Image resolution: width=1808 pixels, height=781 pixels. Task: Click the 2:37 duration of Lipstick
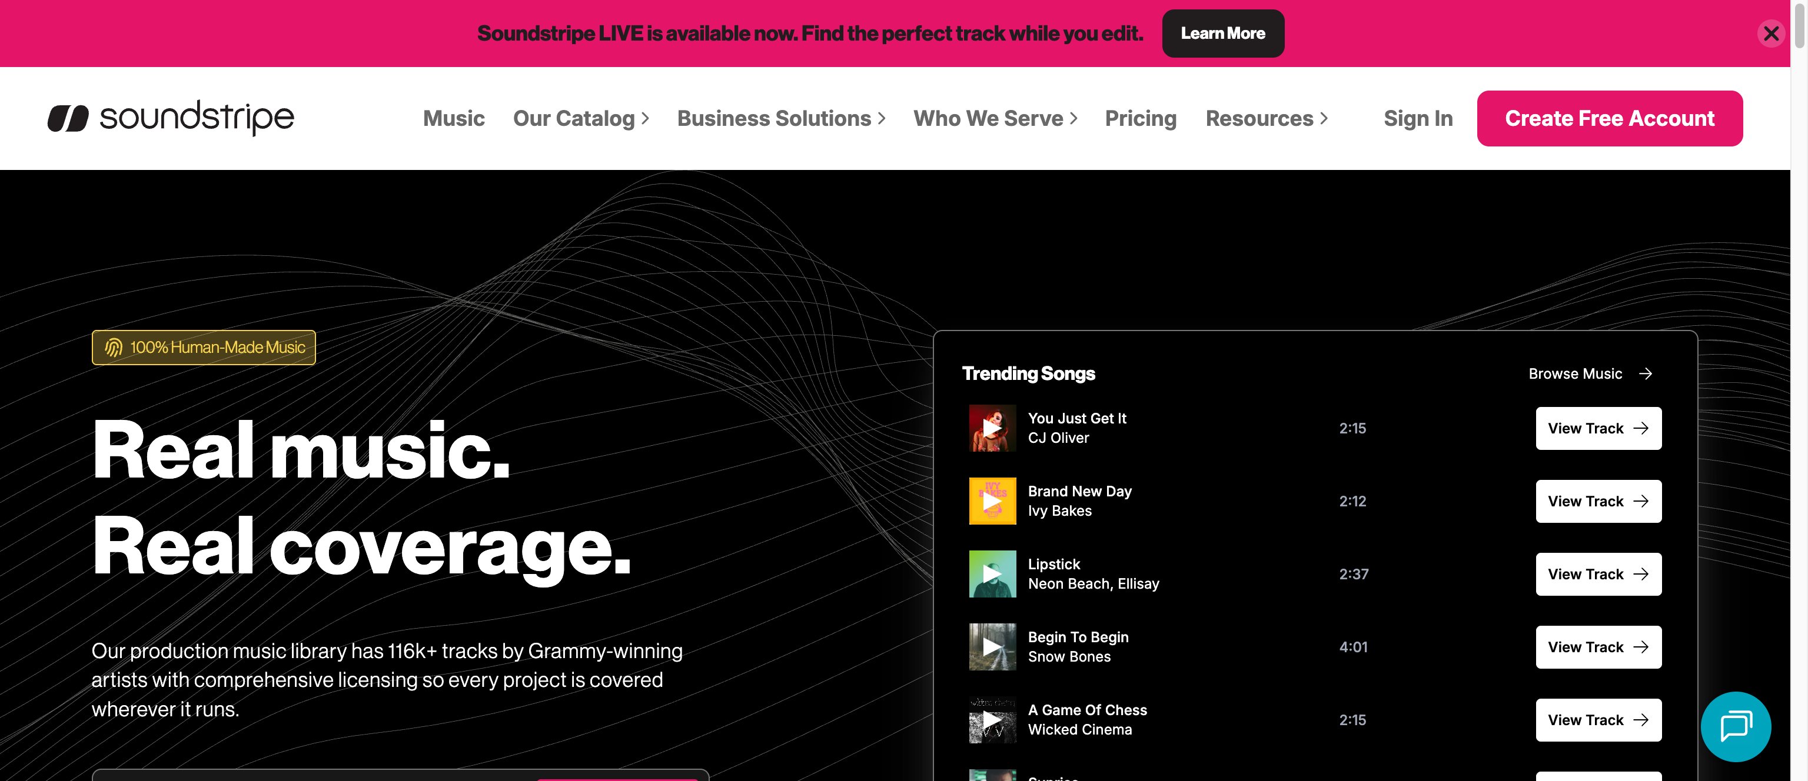[x=1353, y=573]
